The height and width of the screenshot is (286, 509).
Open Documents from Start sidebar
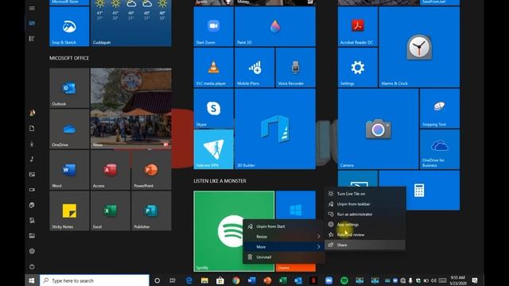click(32, 129)
